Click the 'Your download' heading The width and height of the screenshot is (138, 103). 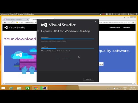pos(20,39)
